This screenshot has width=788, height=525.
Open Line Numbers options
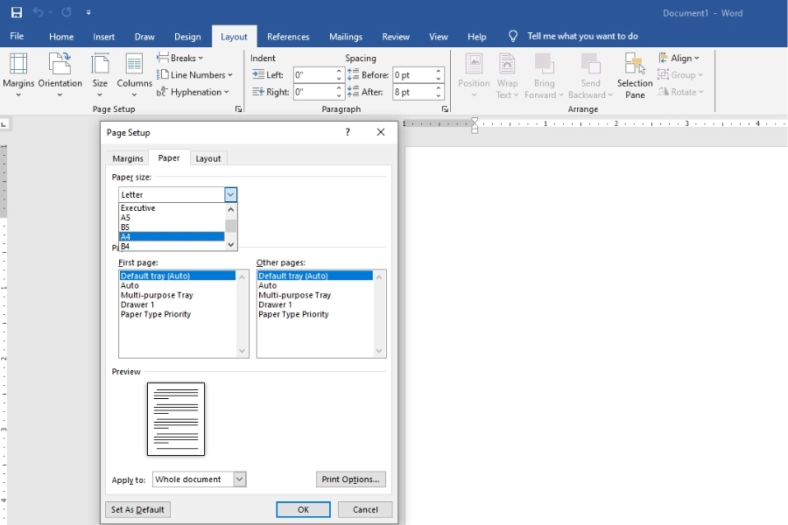click(x=195, y=75)
